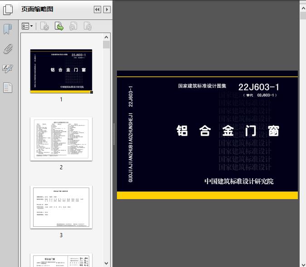Click 中国建筑标准设计研究院 text on cover
306x267 pixels.
239,181
